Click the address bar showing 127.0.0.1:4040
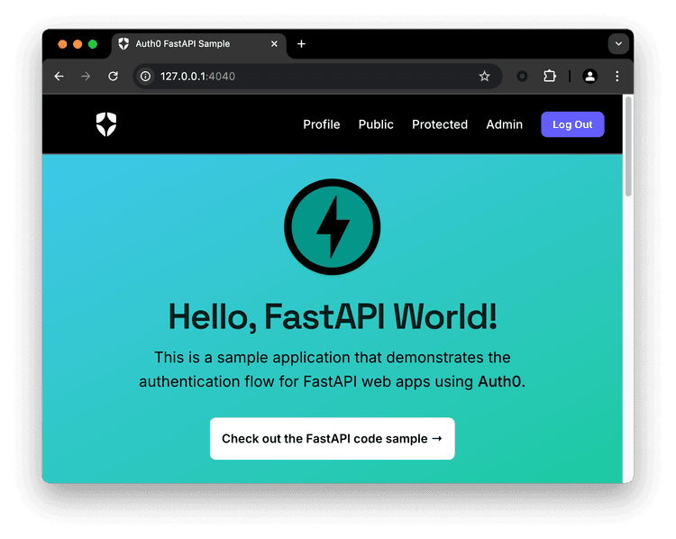676x539 pixels. point(317,77)
